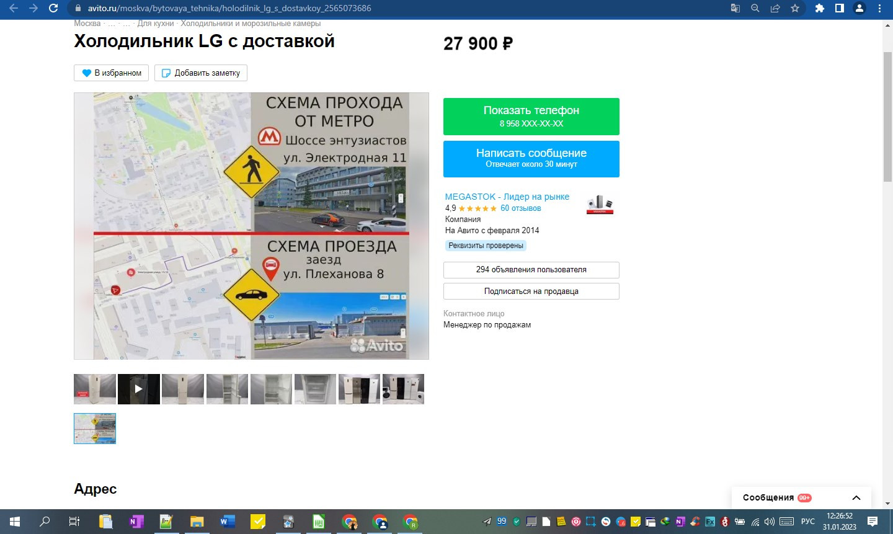Screen dimensions: 893x534
Task: Select the fifth gallery thumbnail (open fridge)
Action: (271, 389)
